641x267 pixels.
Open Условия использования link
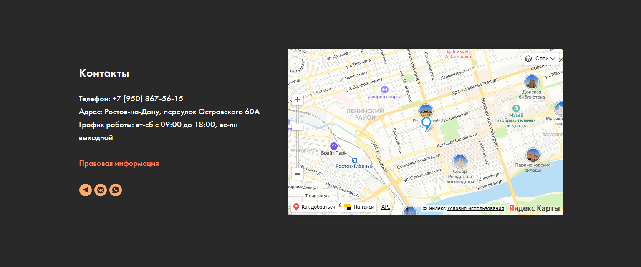coord(476,208)
